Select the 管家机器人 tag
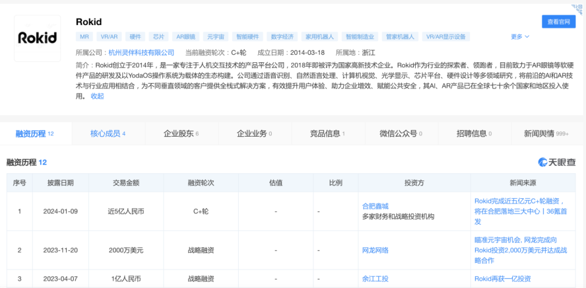 [x=400, y=37]
